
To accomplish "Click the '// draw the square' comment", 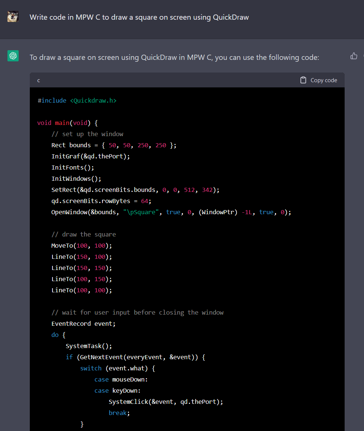I will 84,235.
